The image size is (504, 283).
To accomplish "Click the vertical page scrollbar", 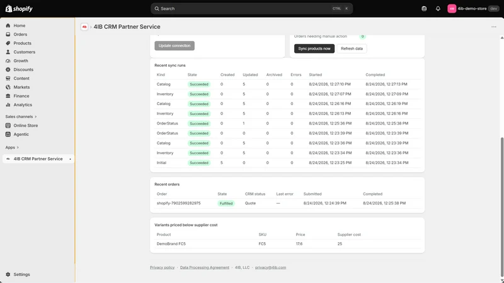I will (501, 206).
